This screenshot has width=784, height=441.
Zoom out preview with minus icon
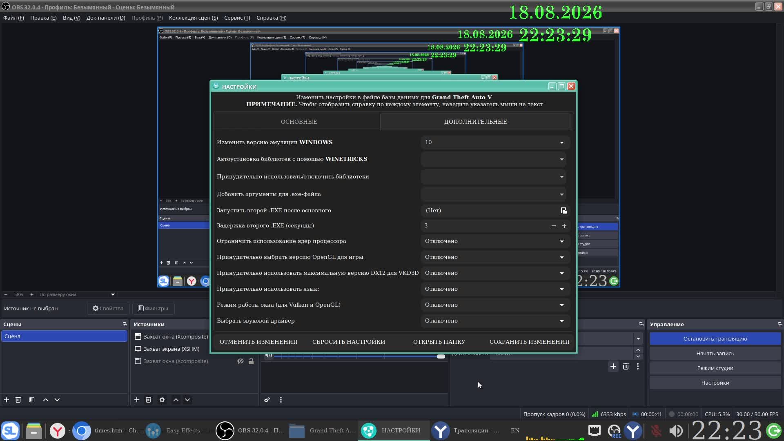pos(6,294)
